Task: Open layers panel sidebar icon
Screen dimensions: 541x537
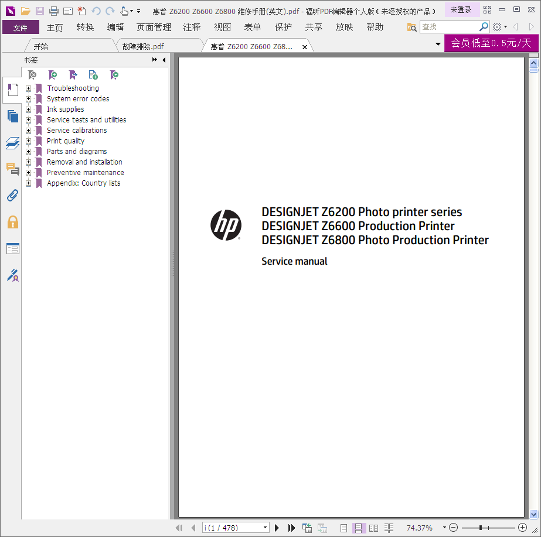Action: click(13, 143)
